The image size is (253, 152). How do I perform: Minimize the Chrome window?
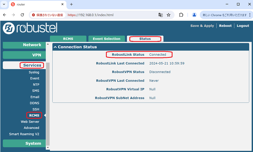227,4
